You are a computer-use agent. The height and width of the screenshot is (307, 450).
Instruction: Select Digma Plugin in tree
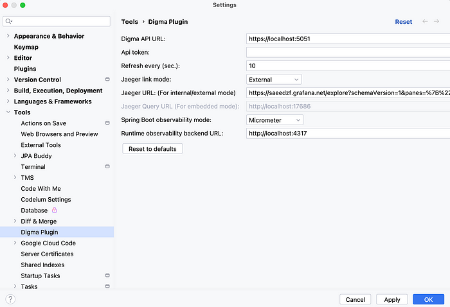pos(57,232)
